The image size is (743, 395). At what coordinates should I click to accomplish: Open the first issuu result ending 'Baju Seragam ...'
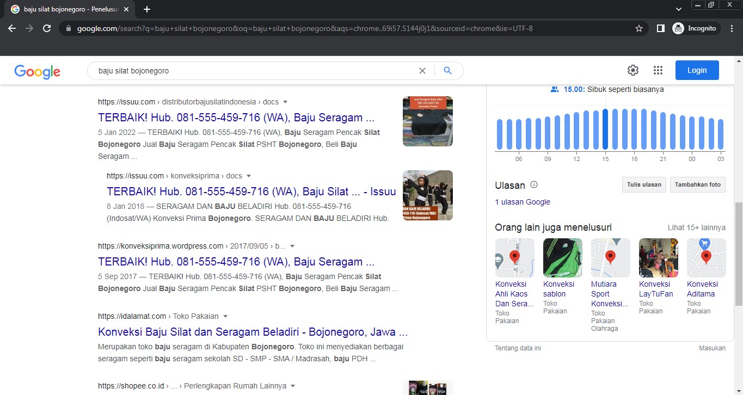click(x=236, y=118)
